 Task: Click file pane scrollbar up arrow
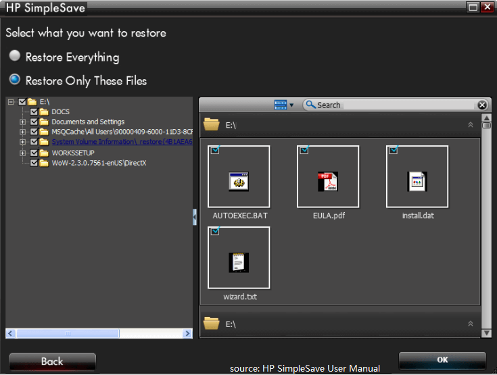486,118
